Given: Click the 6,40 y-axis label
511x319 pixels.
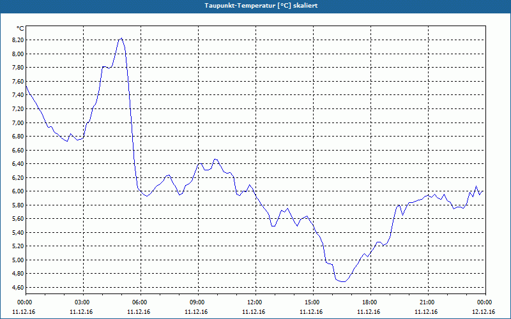Looking at the screenshot, I should tap(18, 164).
